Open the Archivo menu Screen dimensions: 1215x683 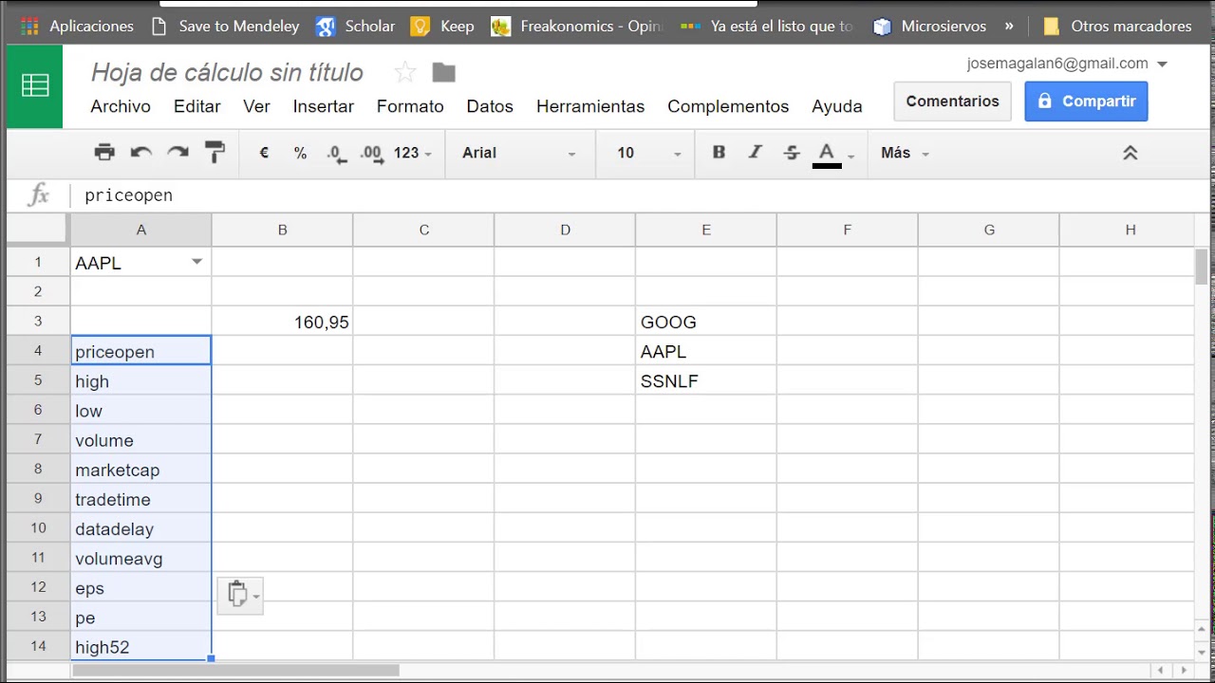pos(121,106)
